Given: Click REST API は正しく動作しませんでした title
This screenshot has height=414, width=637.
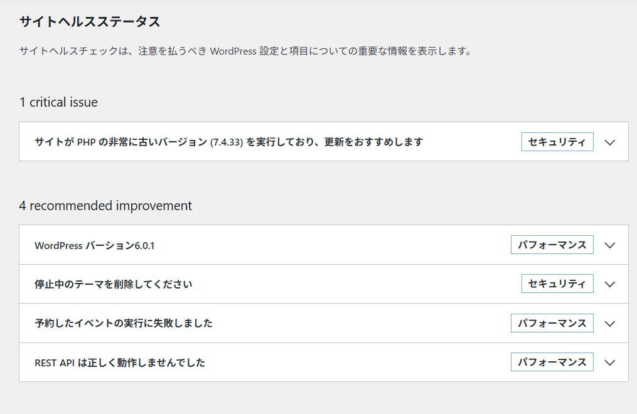Looking at the screenshot, I should click(x=120, y=363).
